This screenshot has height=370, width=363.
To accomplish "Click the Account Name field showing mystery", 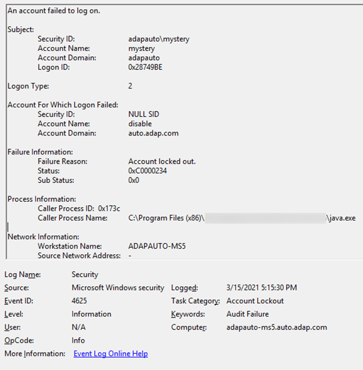I will coord(139,48).
